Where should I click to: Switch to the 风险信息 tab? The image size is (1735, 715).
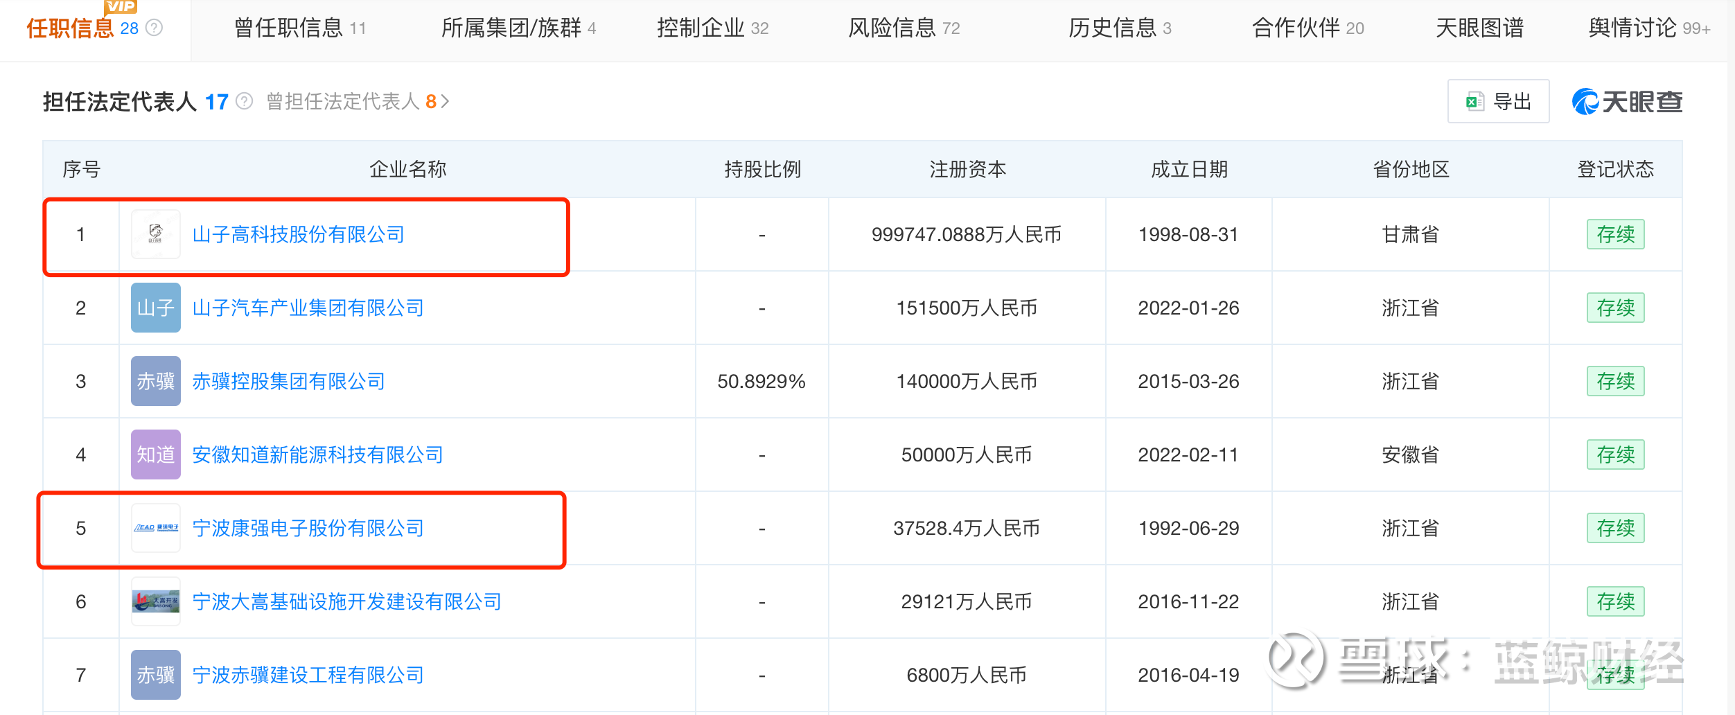904,28
